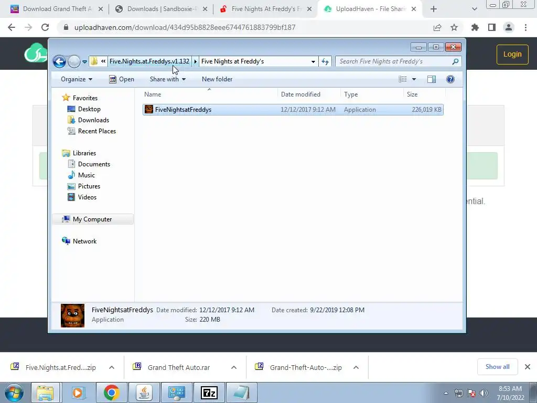This screenshot has width=537, height=403.
Task: Click the Freddy icon beside FiveNightsatFreddys
Action: coord(148,109)
